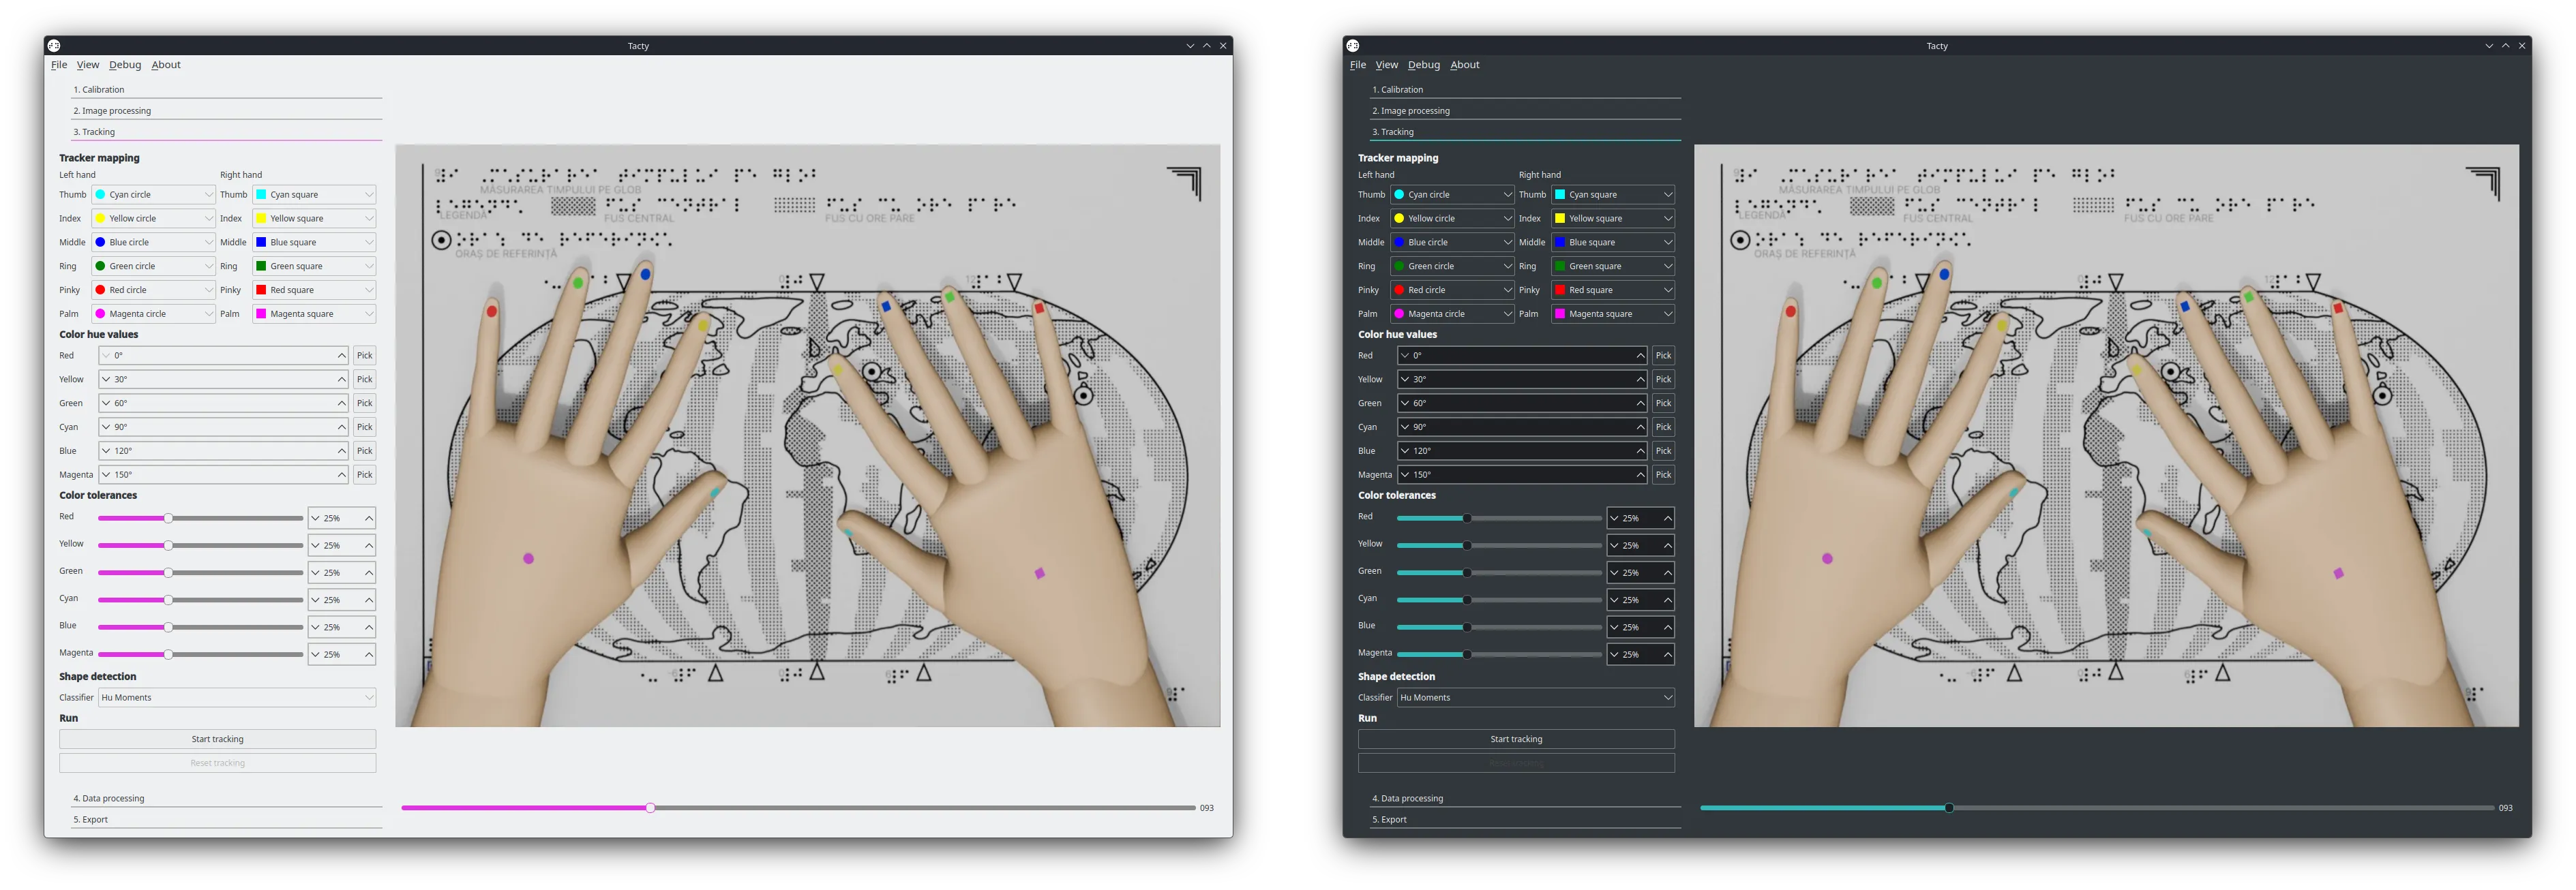The image size is (2576, 890).
Task: Pick Cyan hue color in light window
Action: point(365,427)
